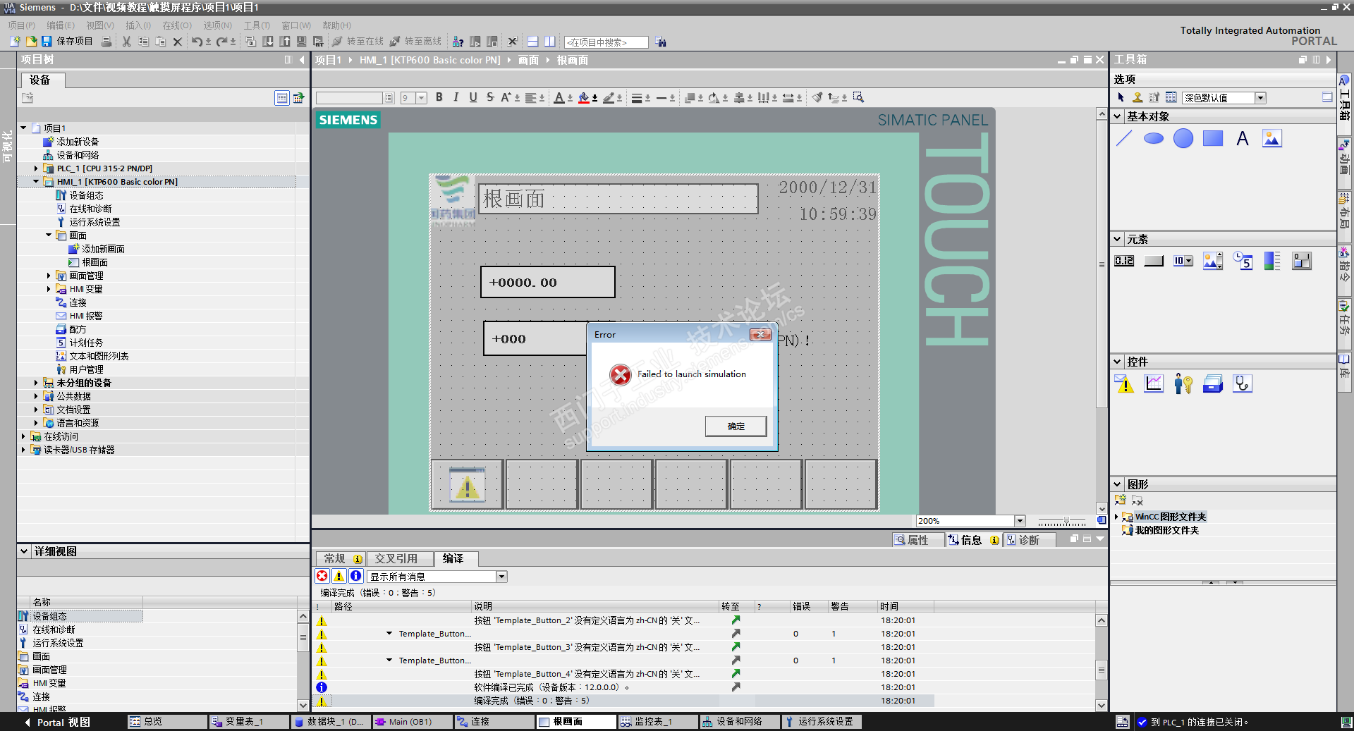This screenshot has width=1354, height=731.
Task: Open 设备和网络 from the bottom editor bar
Action: coord(739,722)
